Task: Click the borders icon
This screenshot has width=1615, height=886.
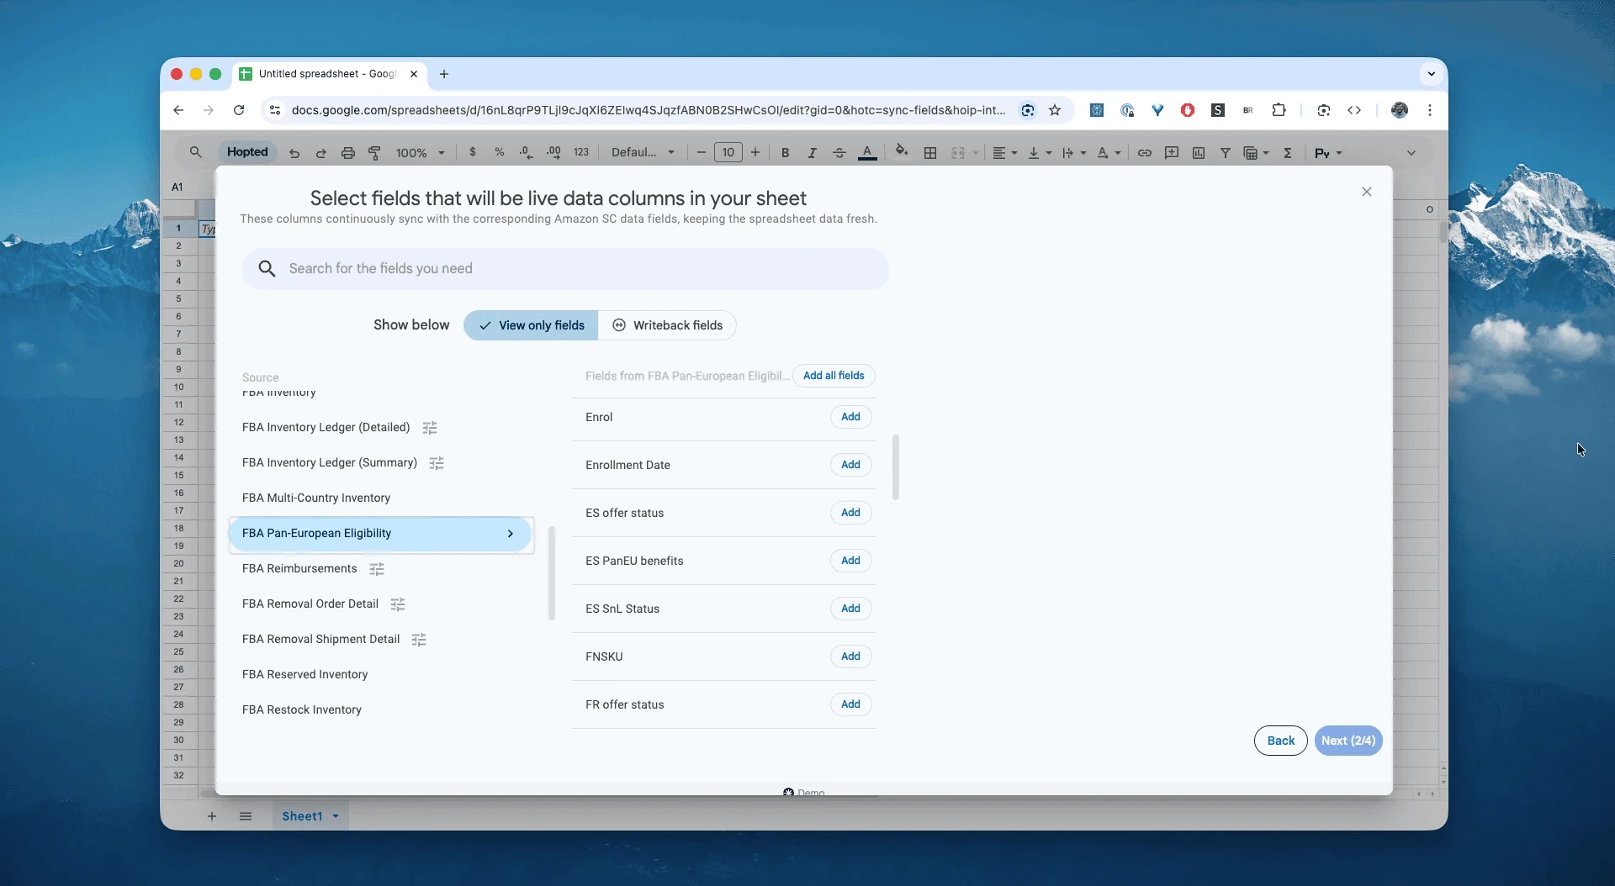Action: tap(930, 153)
